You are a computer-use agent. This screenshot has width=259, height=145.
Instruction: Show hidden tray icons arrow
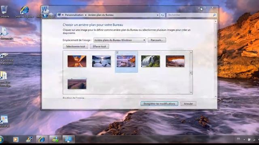click(x=244, y=140)
